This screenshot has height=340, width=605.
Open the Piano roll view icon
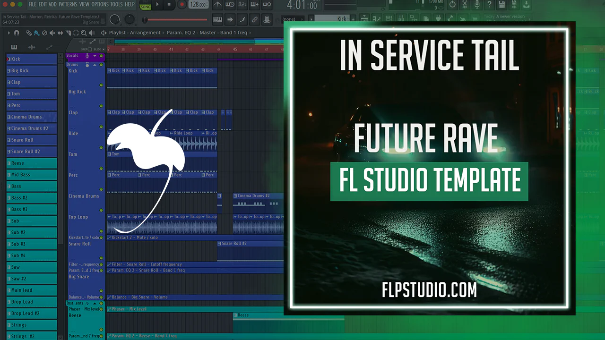377,18
